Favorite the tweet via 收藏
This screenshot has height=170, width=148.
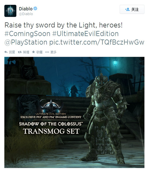click(x=39, y=52)
